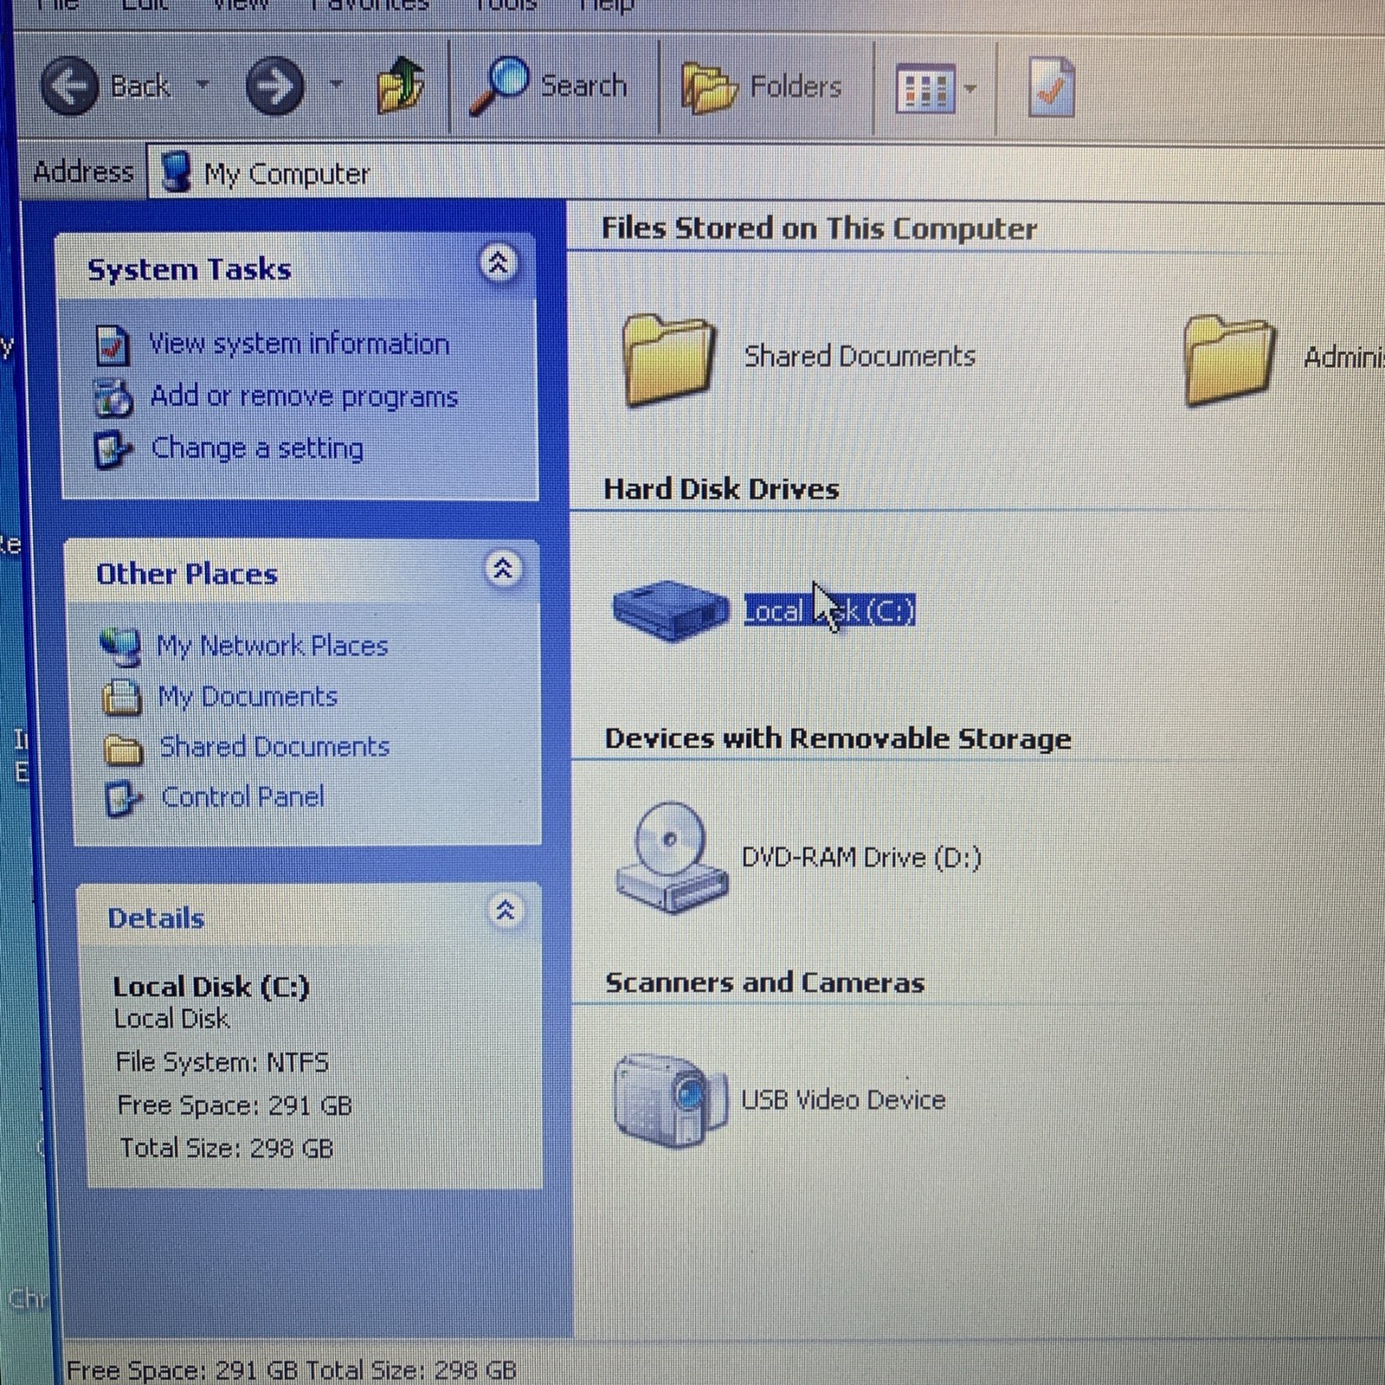The image size is (1385, 1385).
Task: Click the Hard Disk Drives heading
Action: [721, 488]
